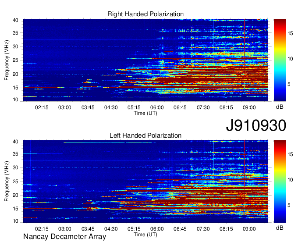Select the 30 frequency tick of Left Handed plot
298x242 pixels.
(x=15, y=167)
